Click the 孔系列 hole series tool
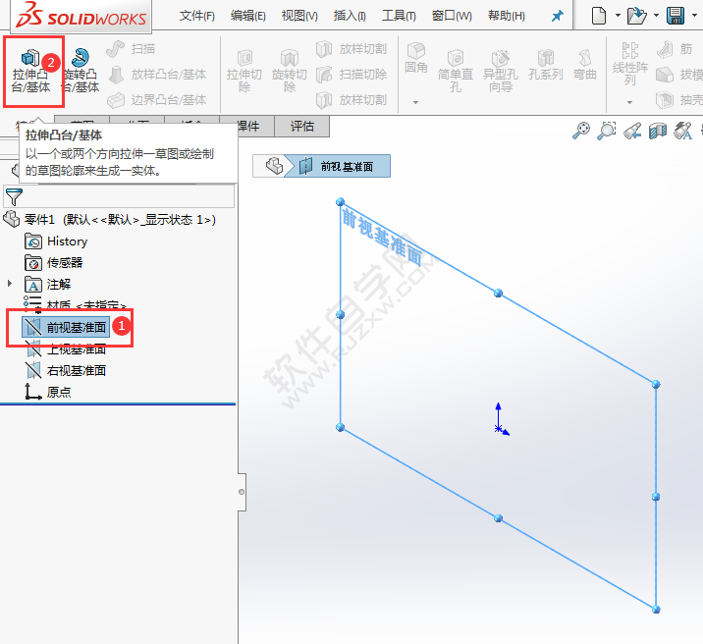Screen dimensions: 703x644 click(546, 66)
